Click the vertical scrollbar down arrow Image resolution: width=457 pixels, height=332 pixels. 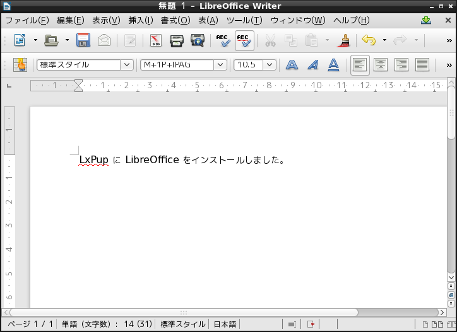pyautogui.click(x=451, y=277)
